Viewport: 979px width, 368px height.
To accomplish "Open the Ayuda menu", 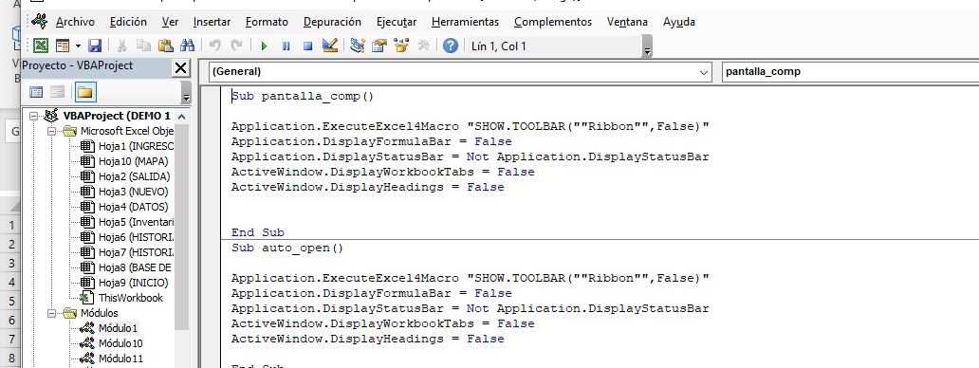I will [679, 22].
